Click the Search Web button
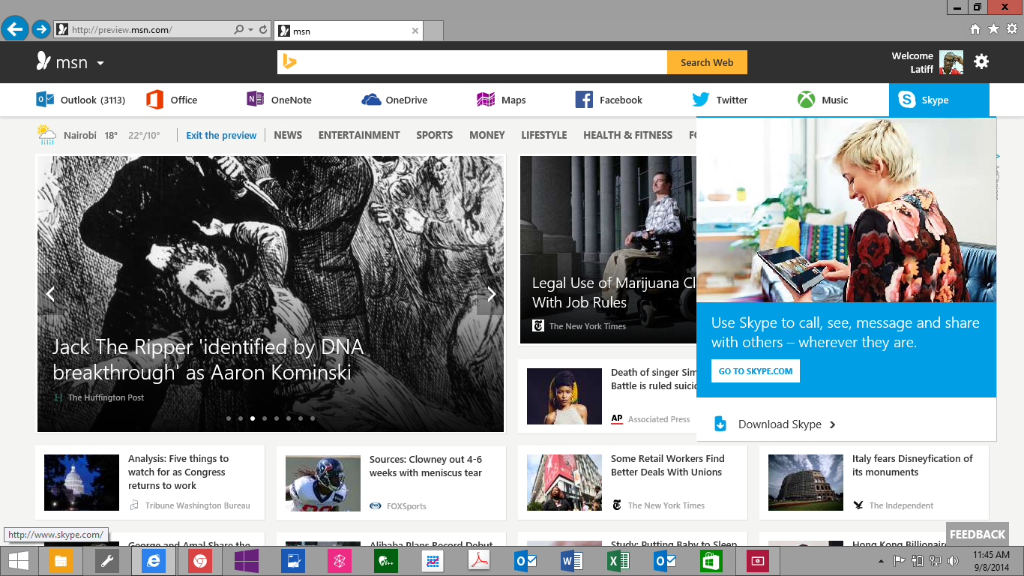The image size is (1024, 576). [x=707, y=62]
